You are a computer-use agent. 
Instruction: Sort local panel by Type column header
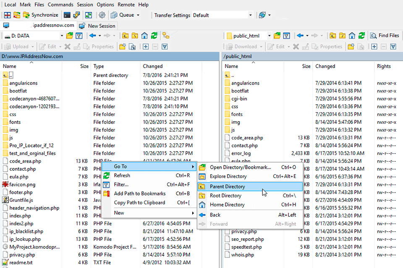tap(116, 66)
